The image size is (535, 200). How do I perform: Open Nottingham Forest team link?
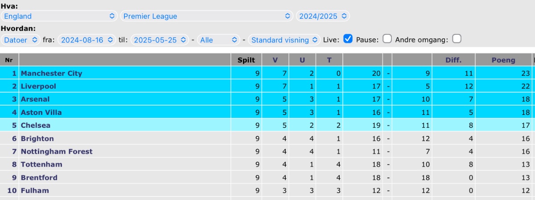pyautogui.click(x=57, y=151)
